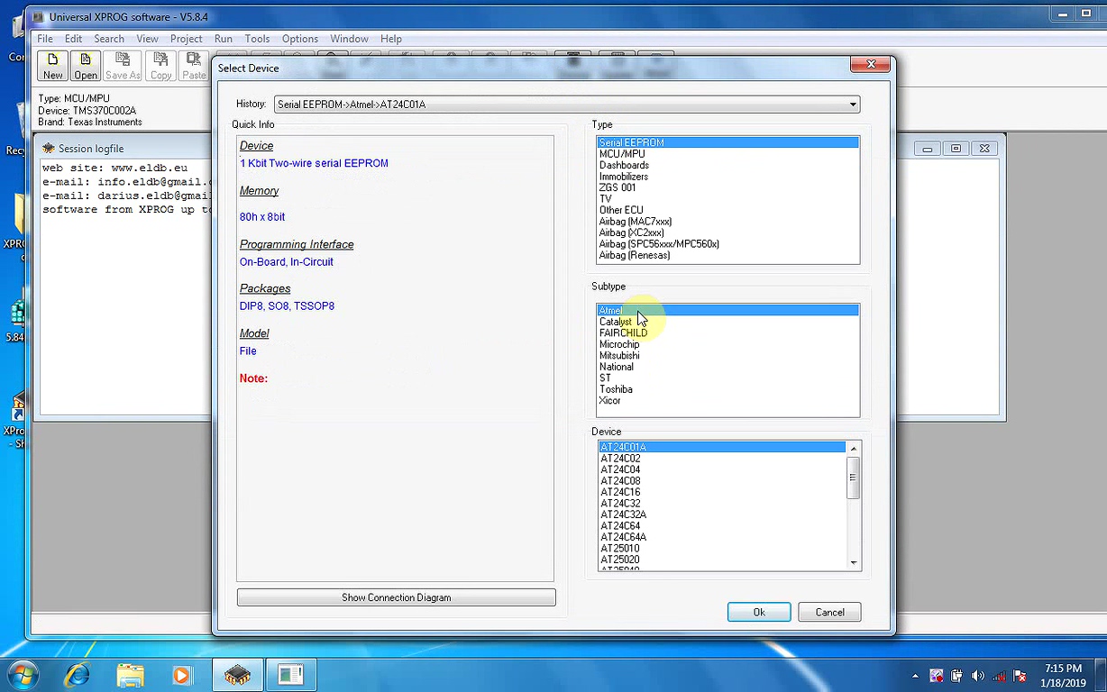Close the Select Device dialog
Viewport: 1107px width, 692px height.
click(x=871, y=64)
